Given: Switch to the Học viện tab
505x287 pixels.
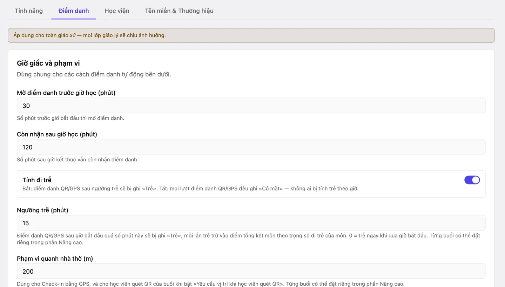Looking at the screenshot, I should click(x=117, y=11).
